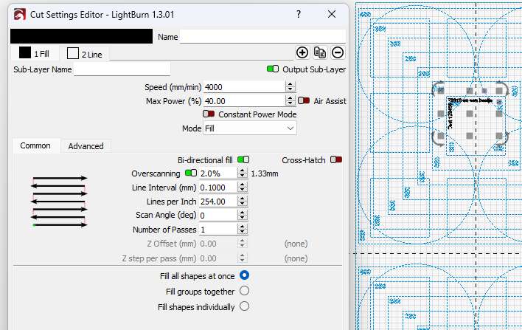Decrease Max Power with the down arrow
The width and height of the screenshot is (522, 330).
(x=290, y=103)
